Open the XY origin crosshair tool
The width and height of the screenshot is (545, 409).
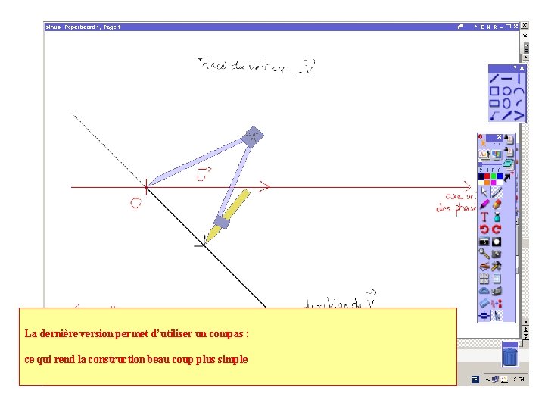[484, 315]
